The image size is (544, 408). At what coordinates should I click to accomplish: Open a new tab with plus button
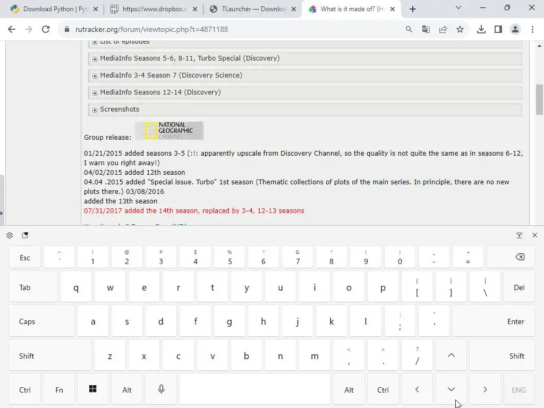pos(412,9)
